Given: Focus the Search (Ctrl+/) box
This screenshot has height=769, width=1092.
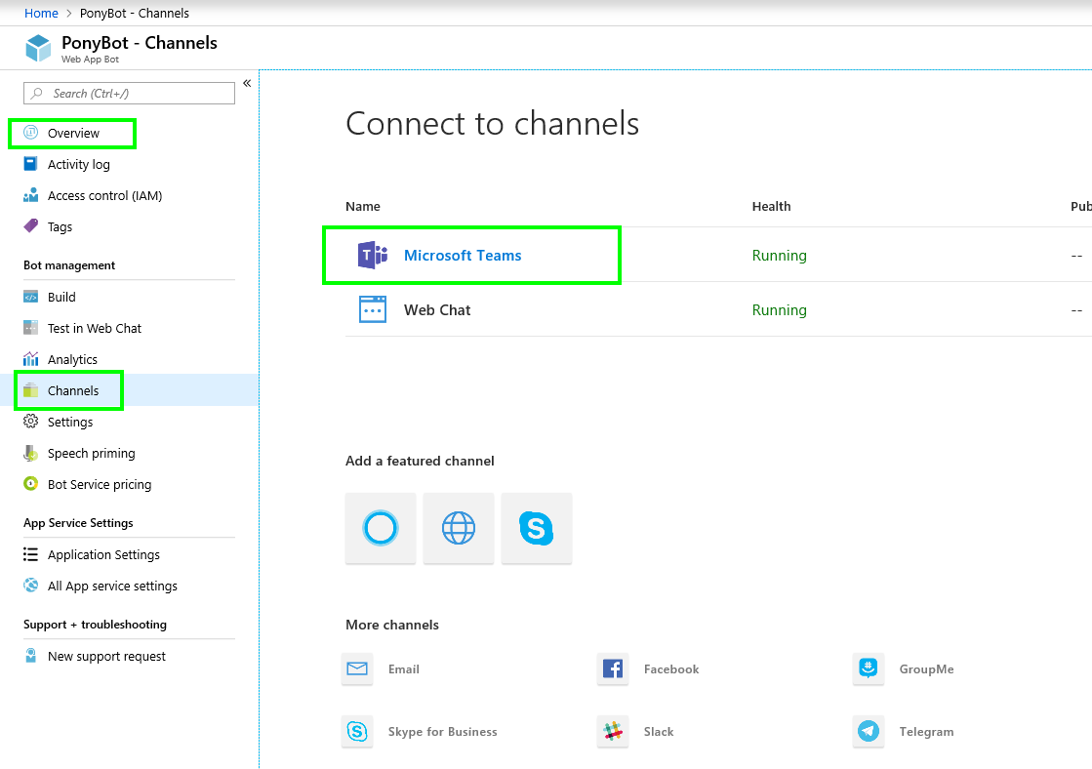Looking at the screenshot, I should pos(129,94).
